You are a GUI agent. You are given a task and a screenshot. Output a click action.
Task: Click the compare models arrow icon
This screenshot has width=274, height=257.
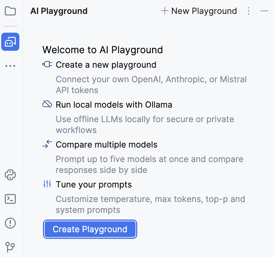pyautogui.click(x=47, y=144)
